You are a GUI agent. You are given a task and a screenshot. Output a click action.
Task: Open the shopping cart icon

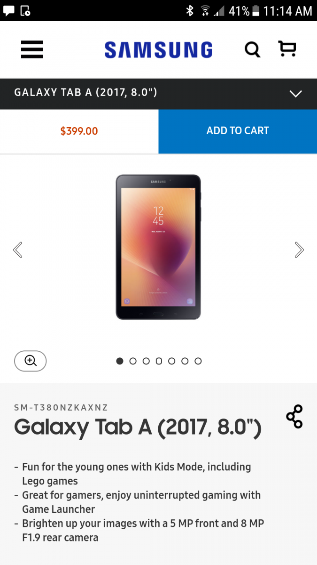287,48
